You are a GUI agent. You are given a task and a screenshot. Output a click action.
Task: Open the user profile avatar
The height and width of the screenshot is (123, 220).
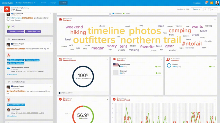pyautogui.click(x=217, y=3)
